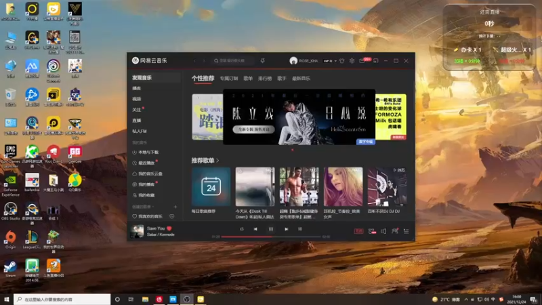
Task: Pause the current song
Action: [270, 229]
